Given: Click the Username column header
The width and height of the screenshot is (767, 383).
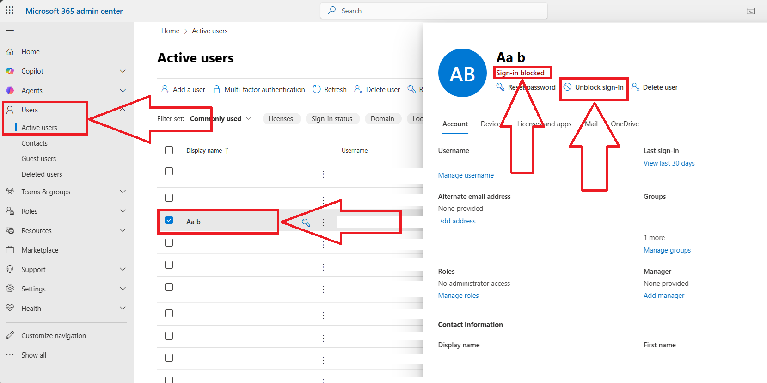Looking at the screenshot, I should tap(355, 151).
